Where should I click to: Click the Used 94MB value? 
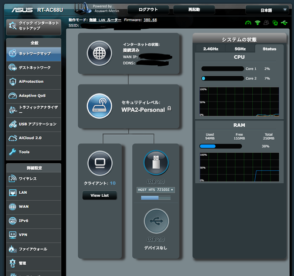point(210,139)
